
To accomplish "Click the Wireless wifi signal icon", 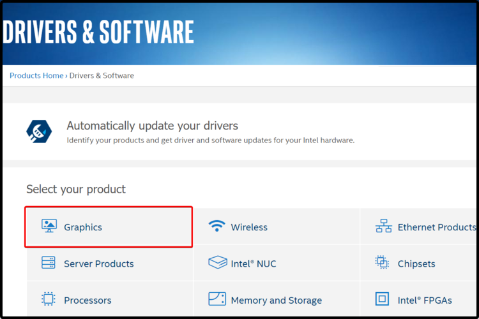I will 217,226.
